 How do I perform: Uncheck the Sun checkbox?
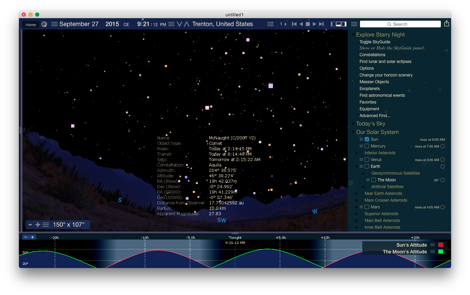point(367,139)
